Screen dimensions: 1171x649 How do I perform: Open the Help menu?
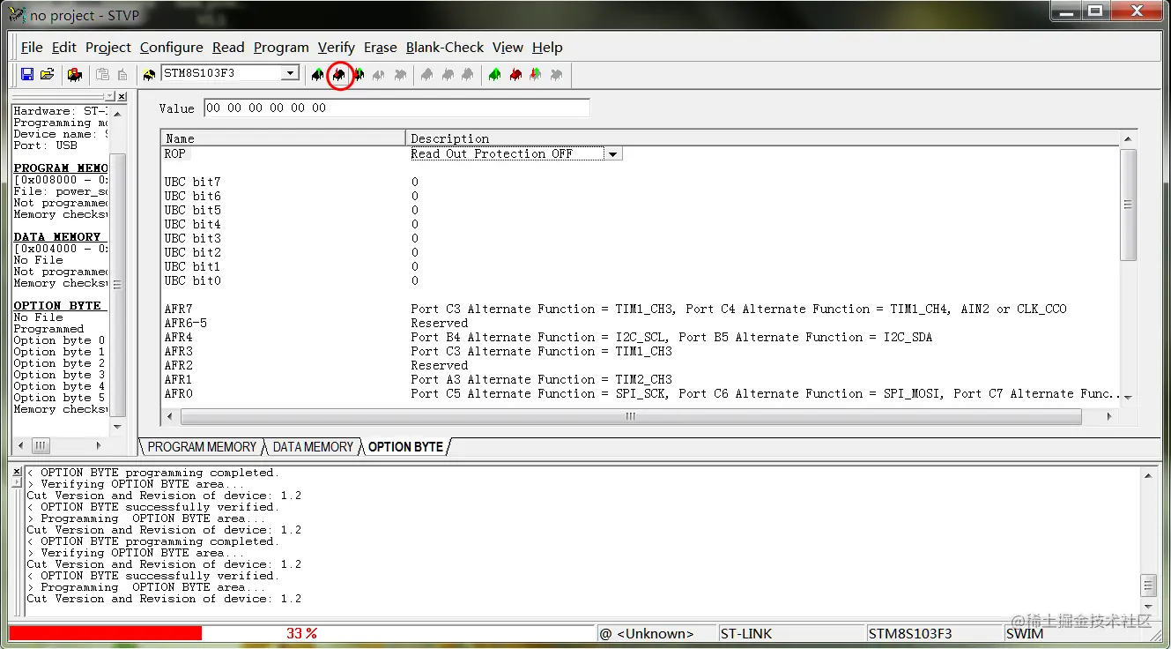click(547, 48)
